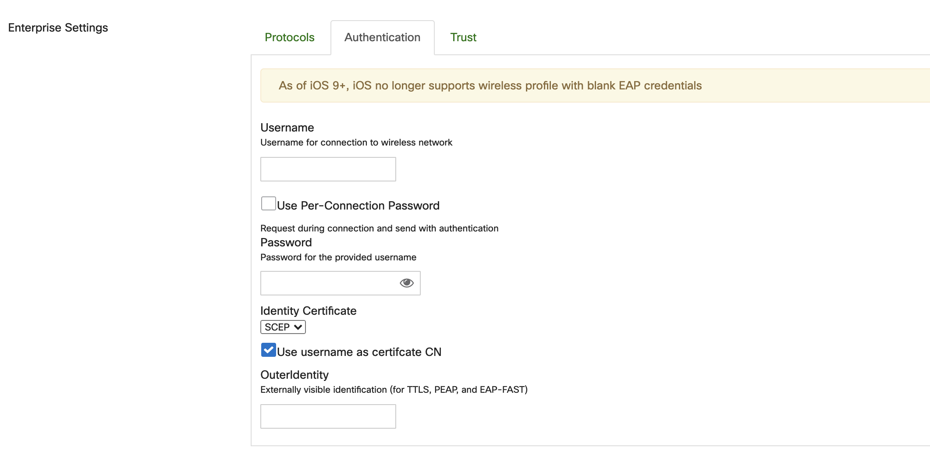Click the OuterIdentity heading label
The image size is (930, 455).
click(x=294, y=375)
